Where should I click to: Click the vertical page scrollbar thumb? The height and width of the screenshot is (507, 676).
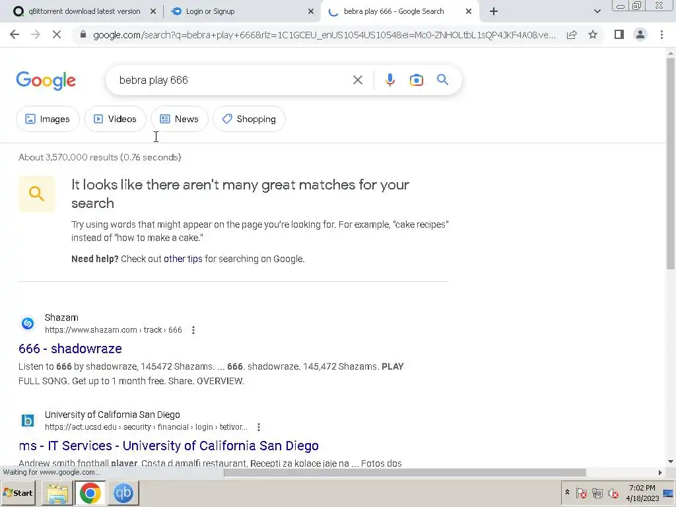pyautogui.click(x=671, y=164)
